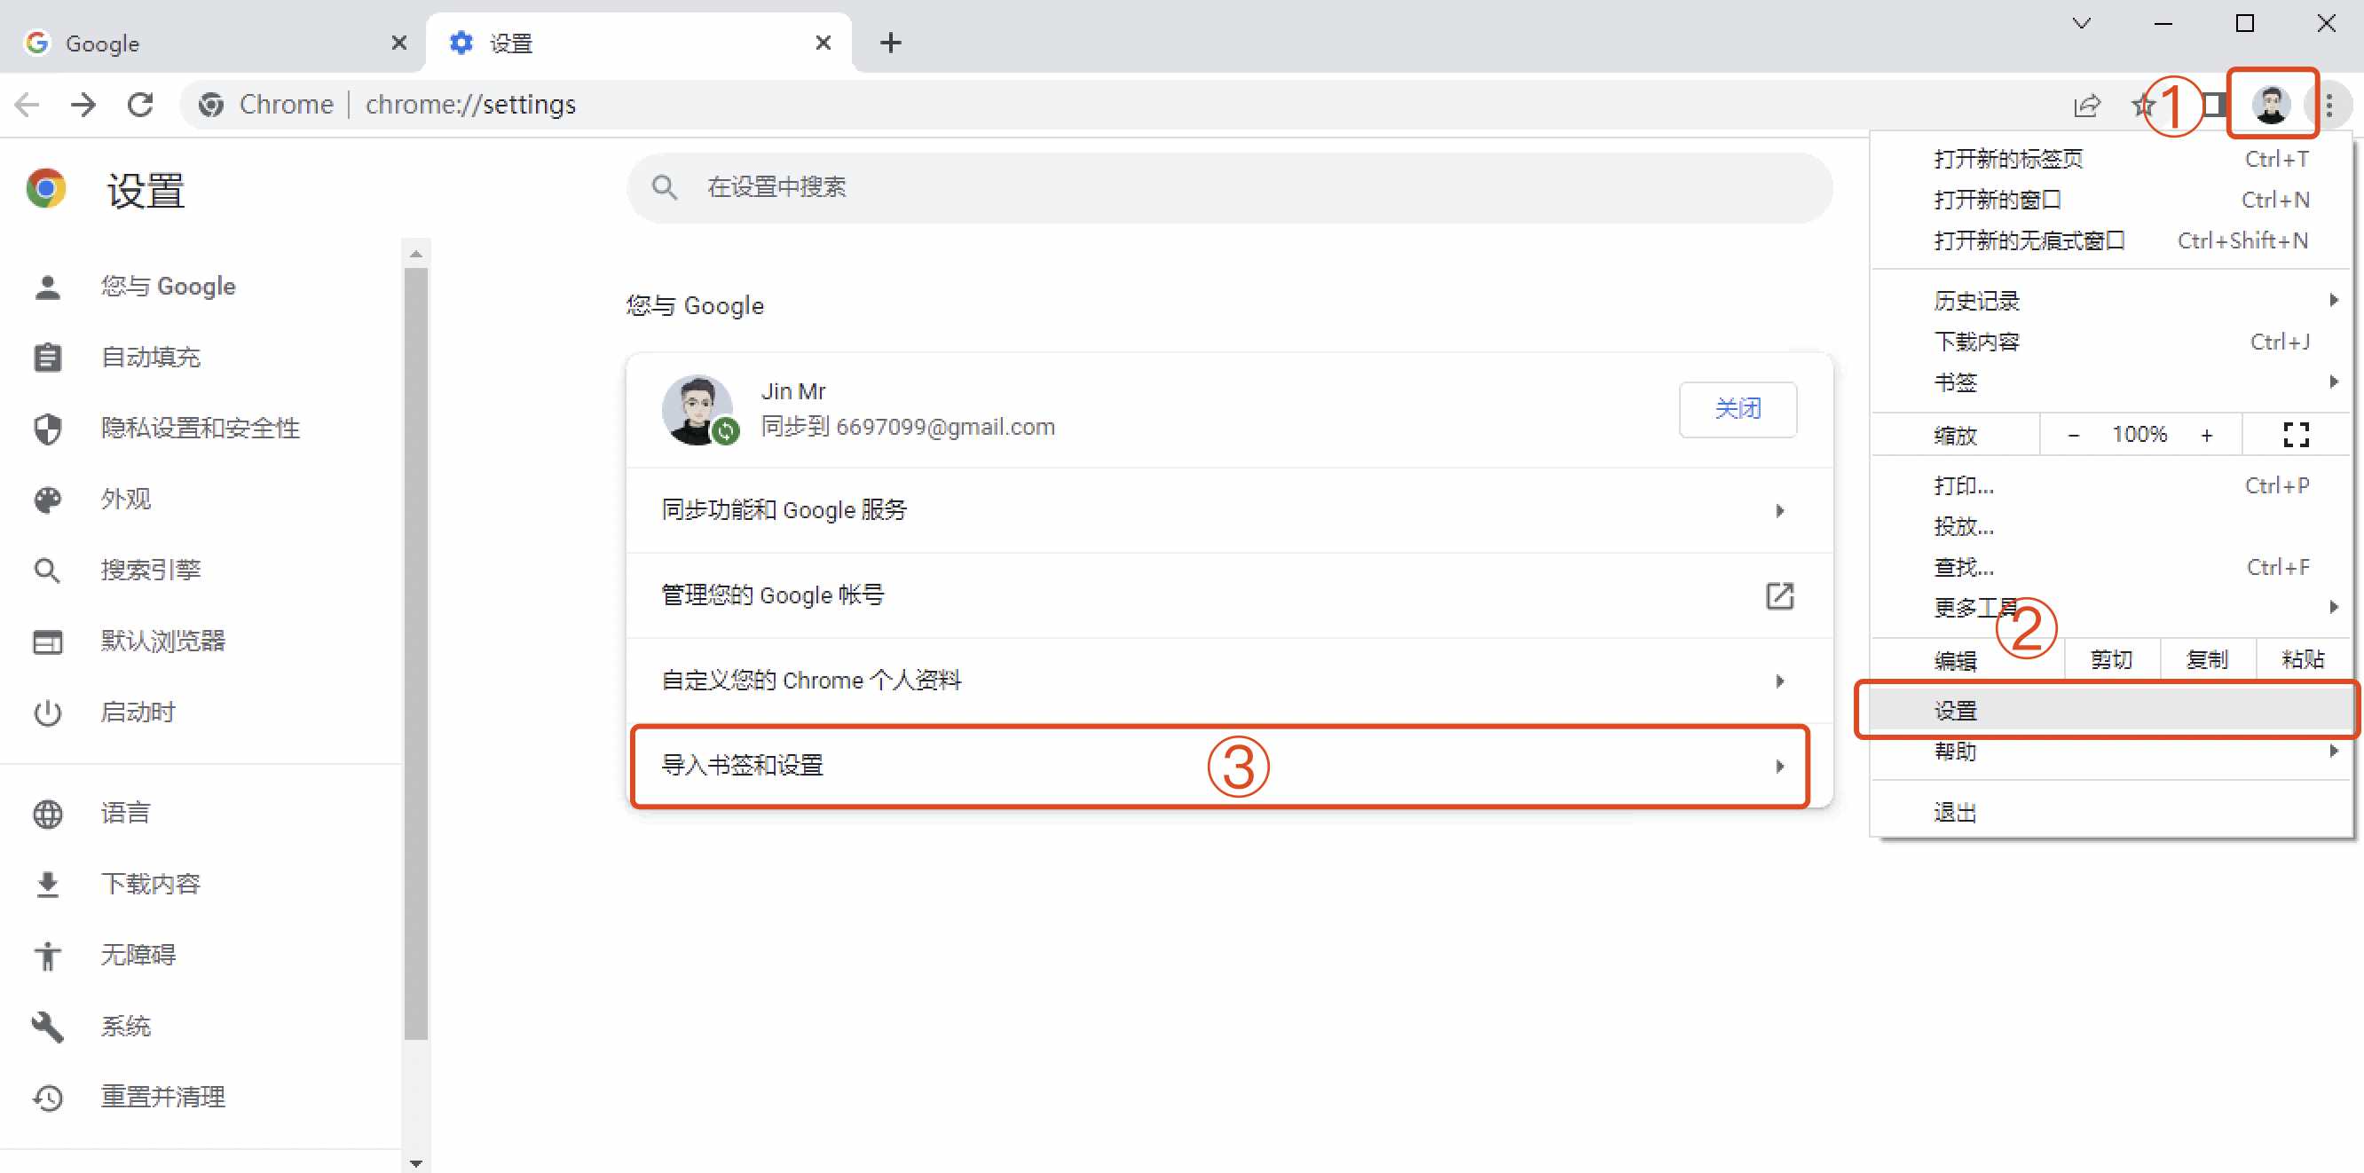Select 打开新的无痕式窗口 menu item
Image resolution: width=2364 pixels, height=1173 pixels.
[x=2111, y=240]
